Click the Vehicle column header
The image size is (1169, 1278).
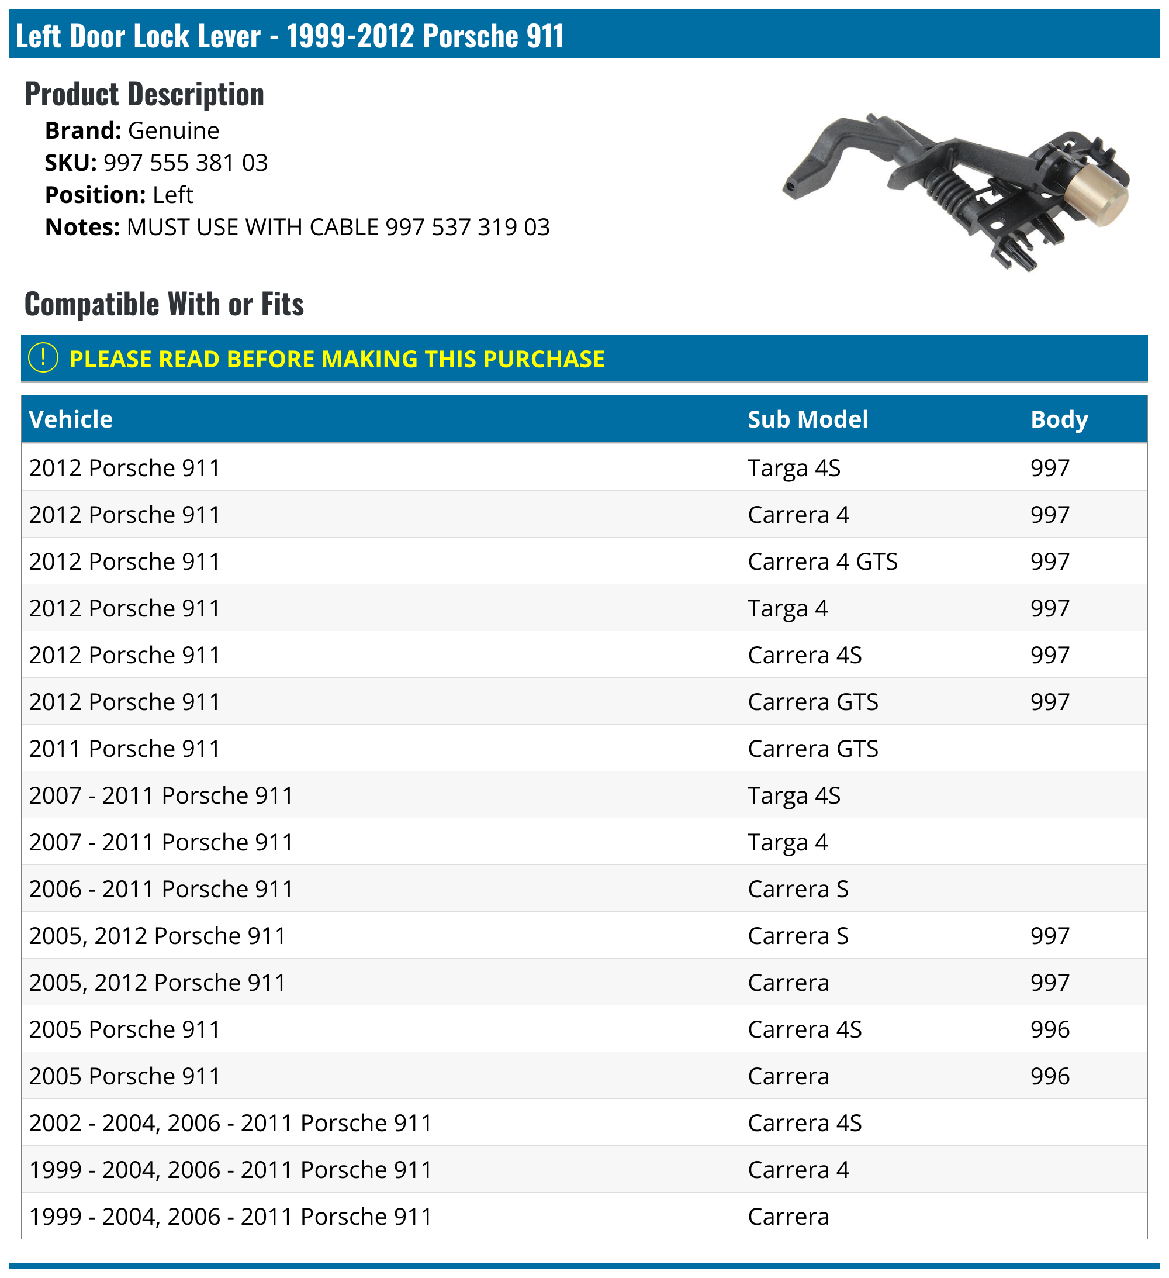(71, 419)
